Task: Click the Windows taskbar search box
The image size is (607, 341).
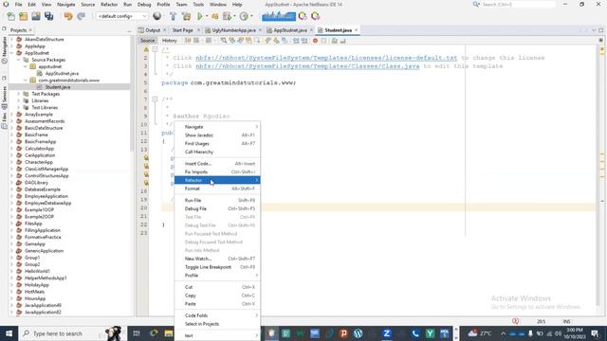Action: (70, 333)
